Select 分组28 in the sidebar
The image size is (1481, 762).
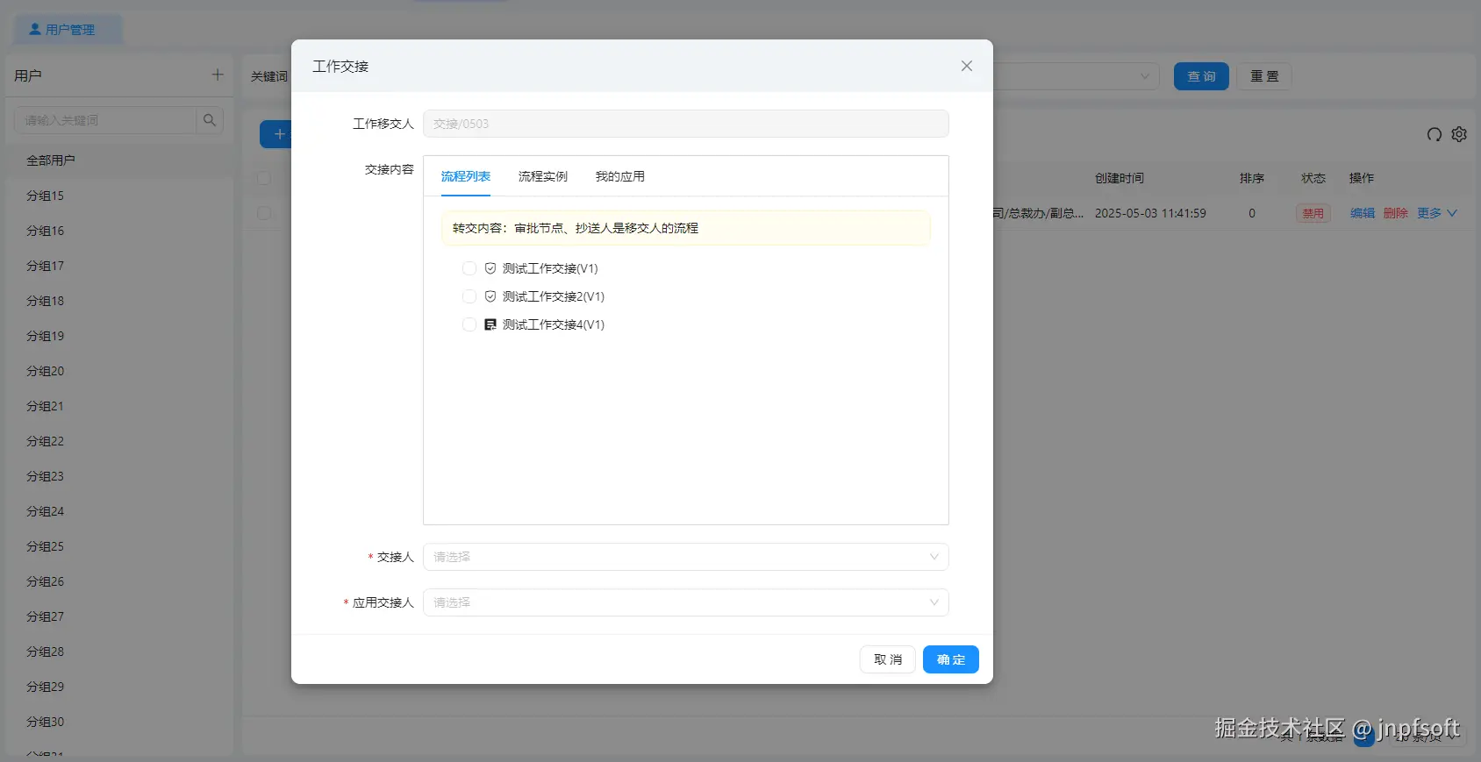(119, 652)
